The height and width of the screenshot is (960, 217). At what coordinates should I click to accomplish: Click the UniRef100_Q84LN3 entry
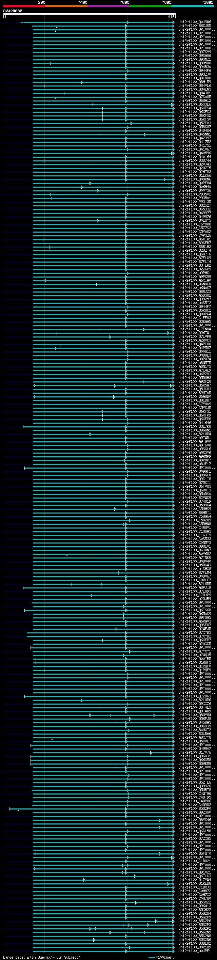pyautogui.click(x=194, y=90)
